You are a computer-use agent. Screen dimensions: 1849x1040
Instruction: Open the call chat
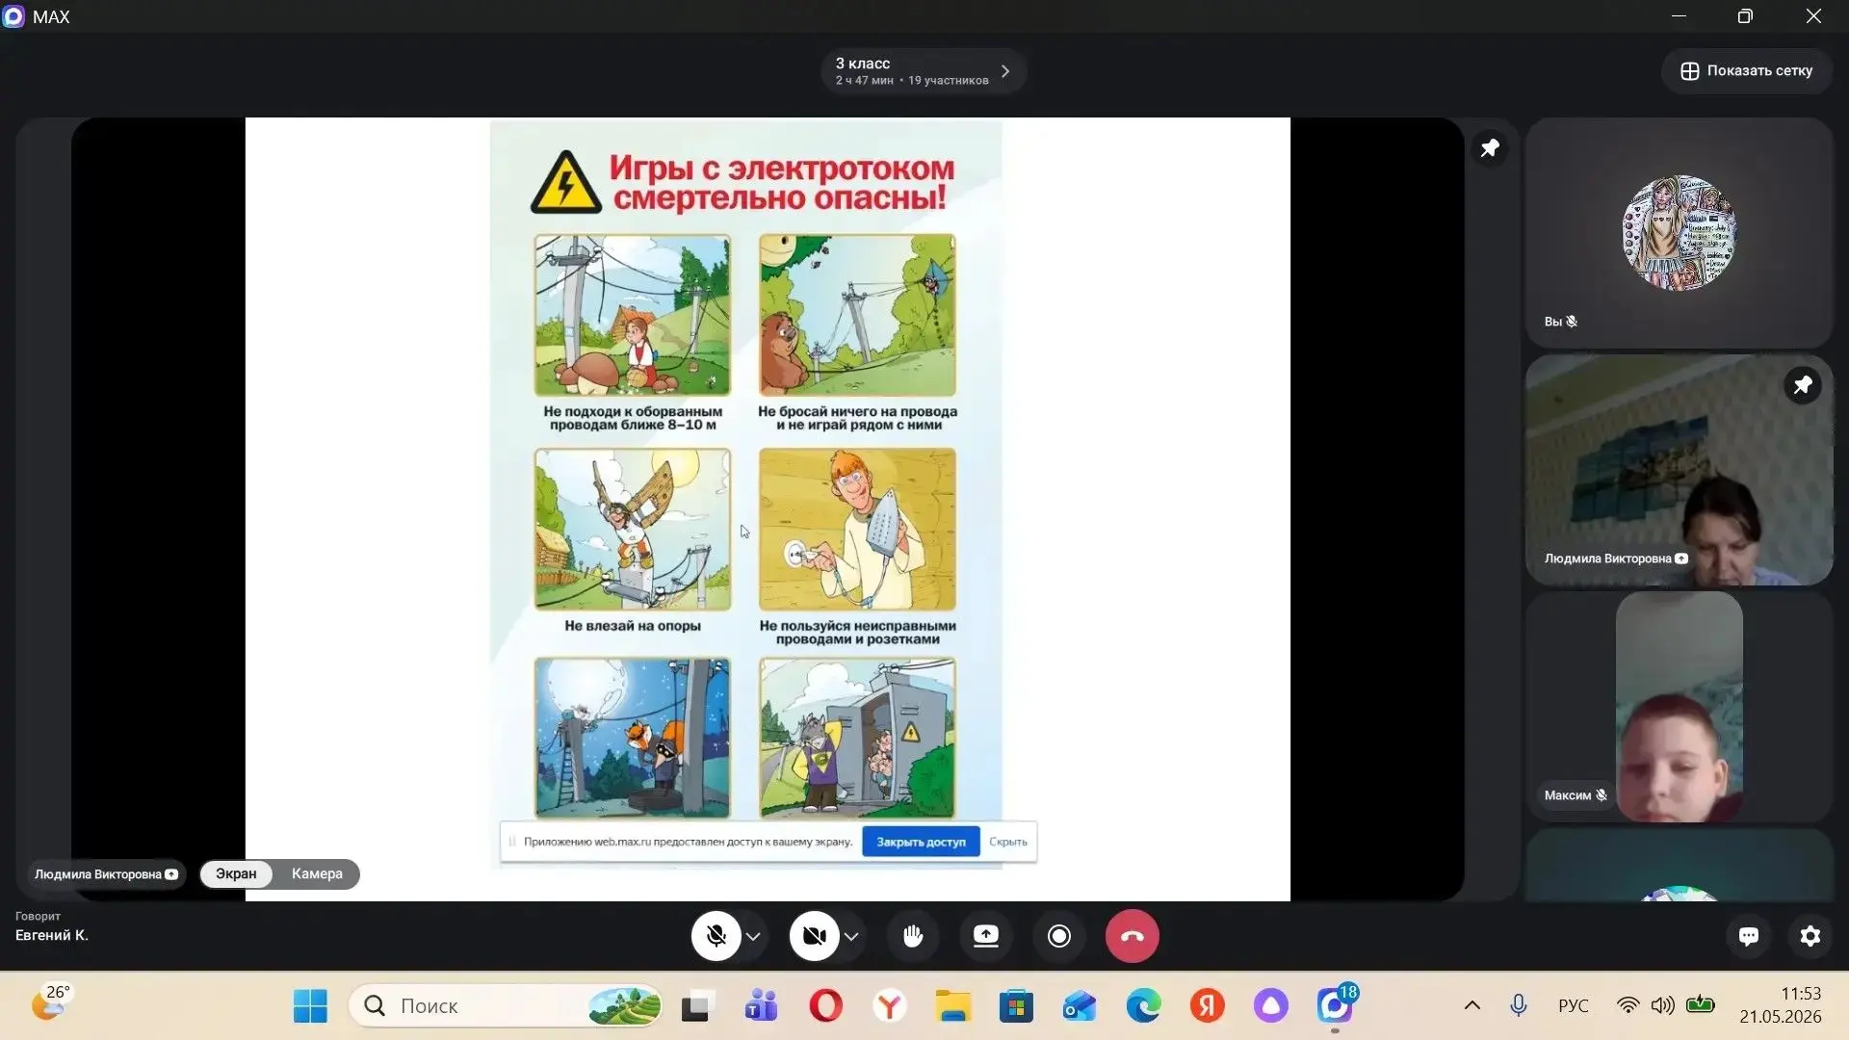click(1749, 935)
